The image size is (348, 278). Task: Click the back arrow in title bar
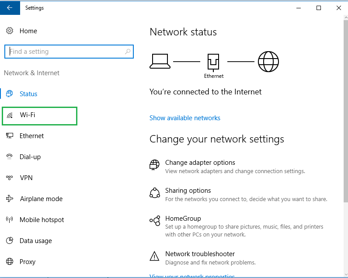tap(10, 8)
